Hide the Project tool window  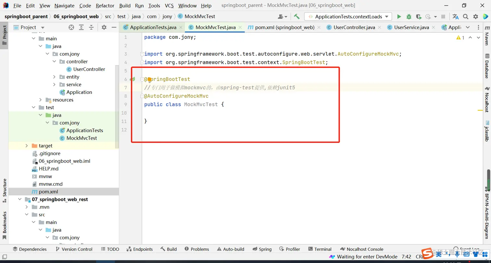[x=114, y=28]
